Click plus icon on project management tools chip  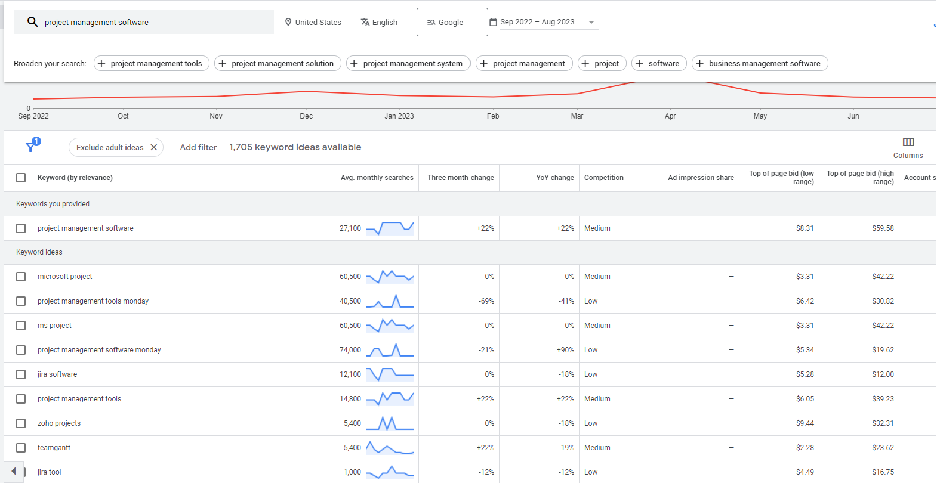101,63
